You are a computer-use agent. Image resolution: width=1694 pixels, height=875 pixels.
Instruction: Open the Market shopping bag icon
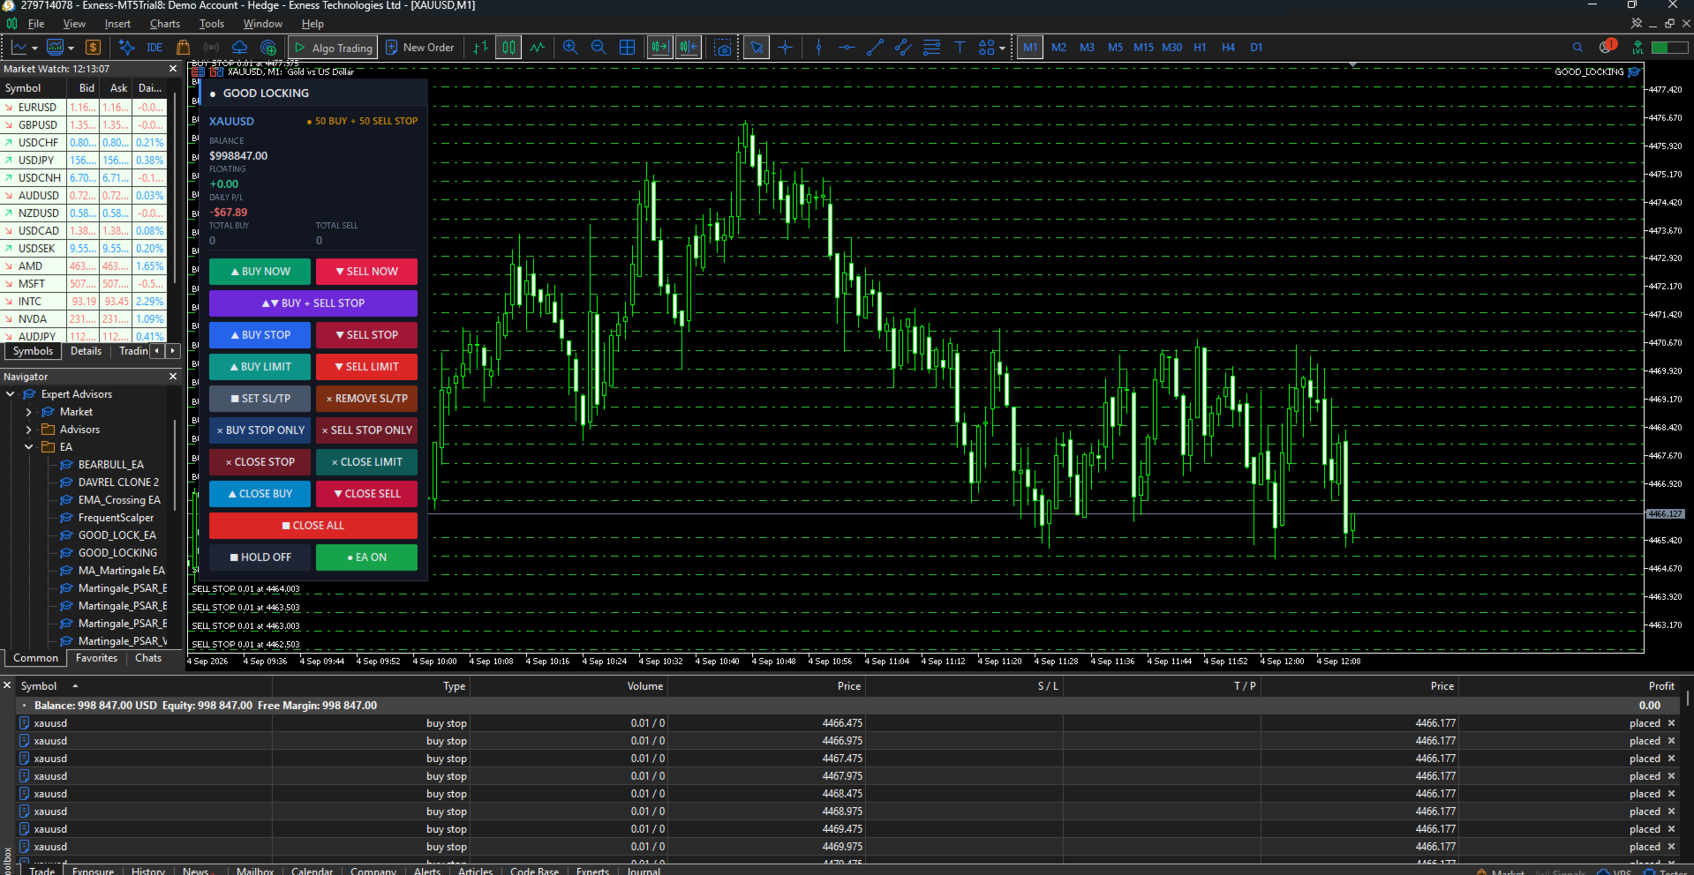(x=184, y=48)
